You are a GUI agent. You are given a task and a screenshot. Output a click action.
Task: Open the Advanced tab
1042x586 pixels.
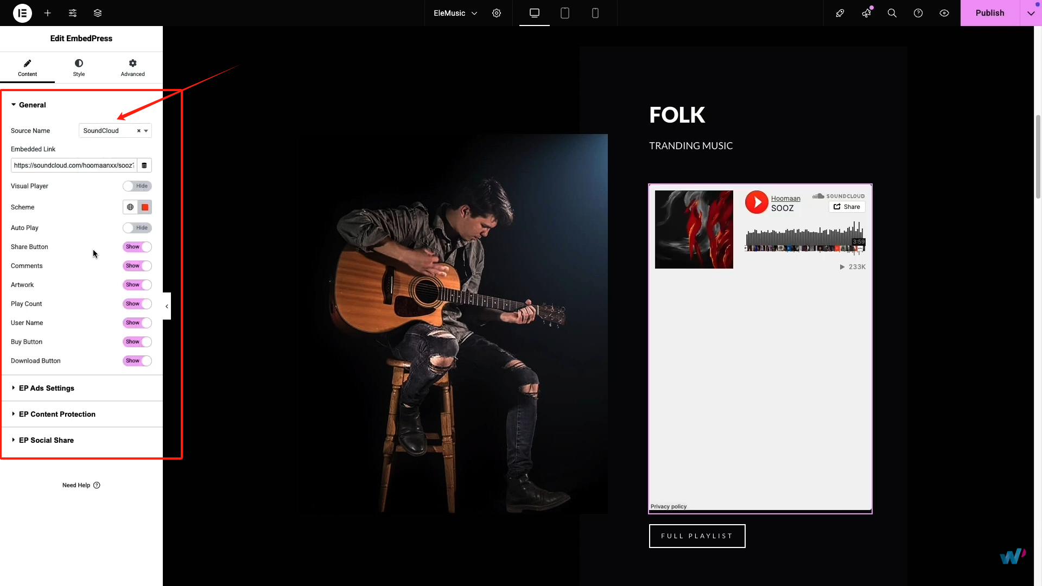pyautogui.click(x=132, y=68)
